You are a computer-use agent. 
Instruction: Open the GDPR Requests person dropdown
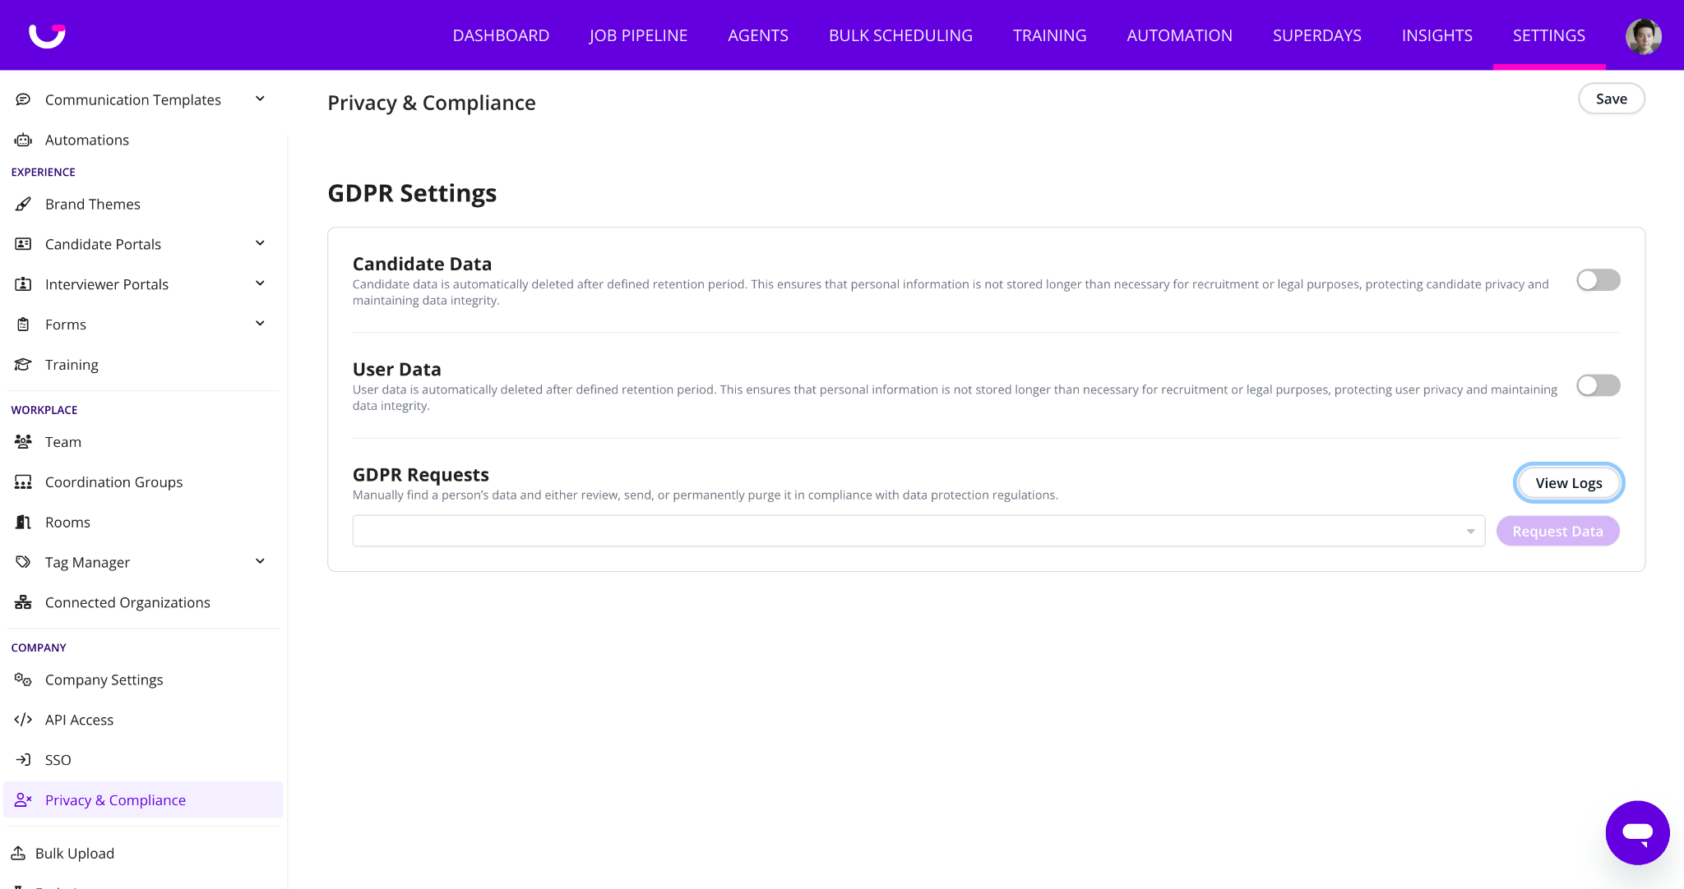click(918, 531)
